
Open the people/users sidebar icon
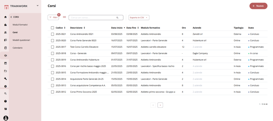(x=5, y=32)
